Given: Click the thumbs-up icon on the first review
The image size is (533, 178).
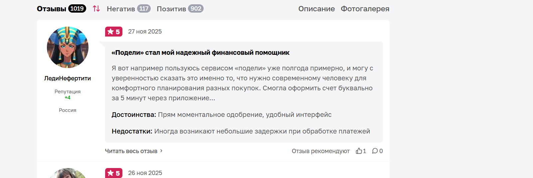Looking at the screenshot, I should click(359, 151).
